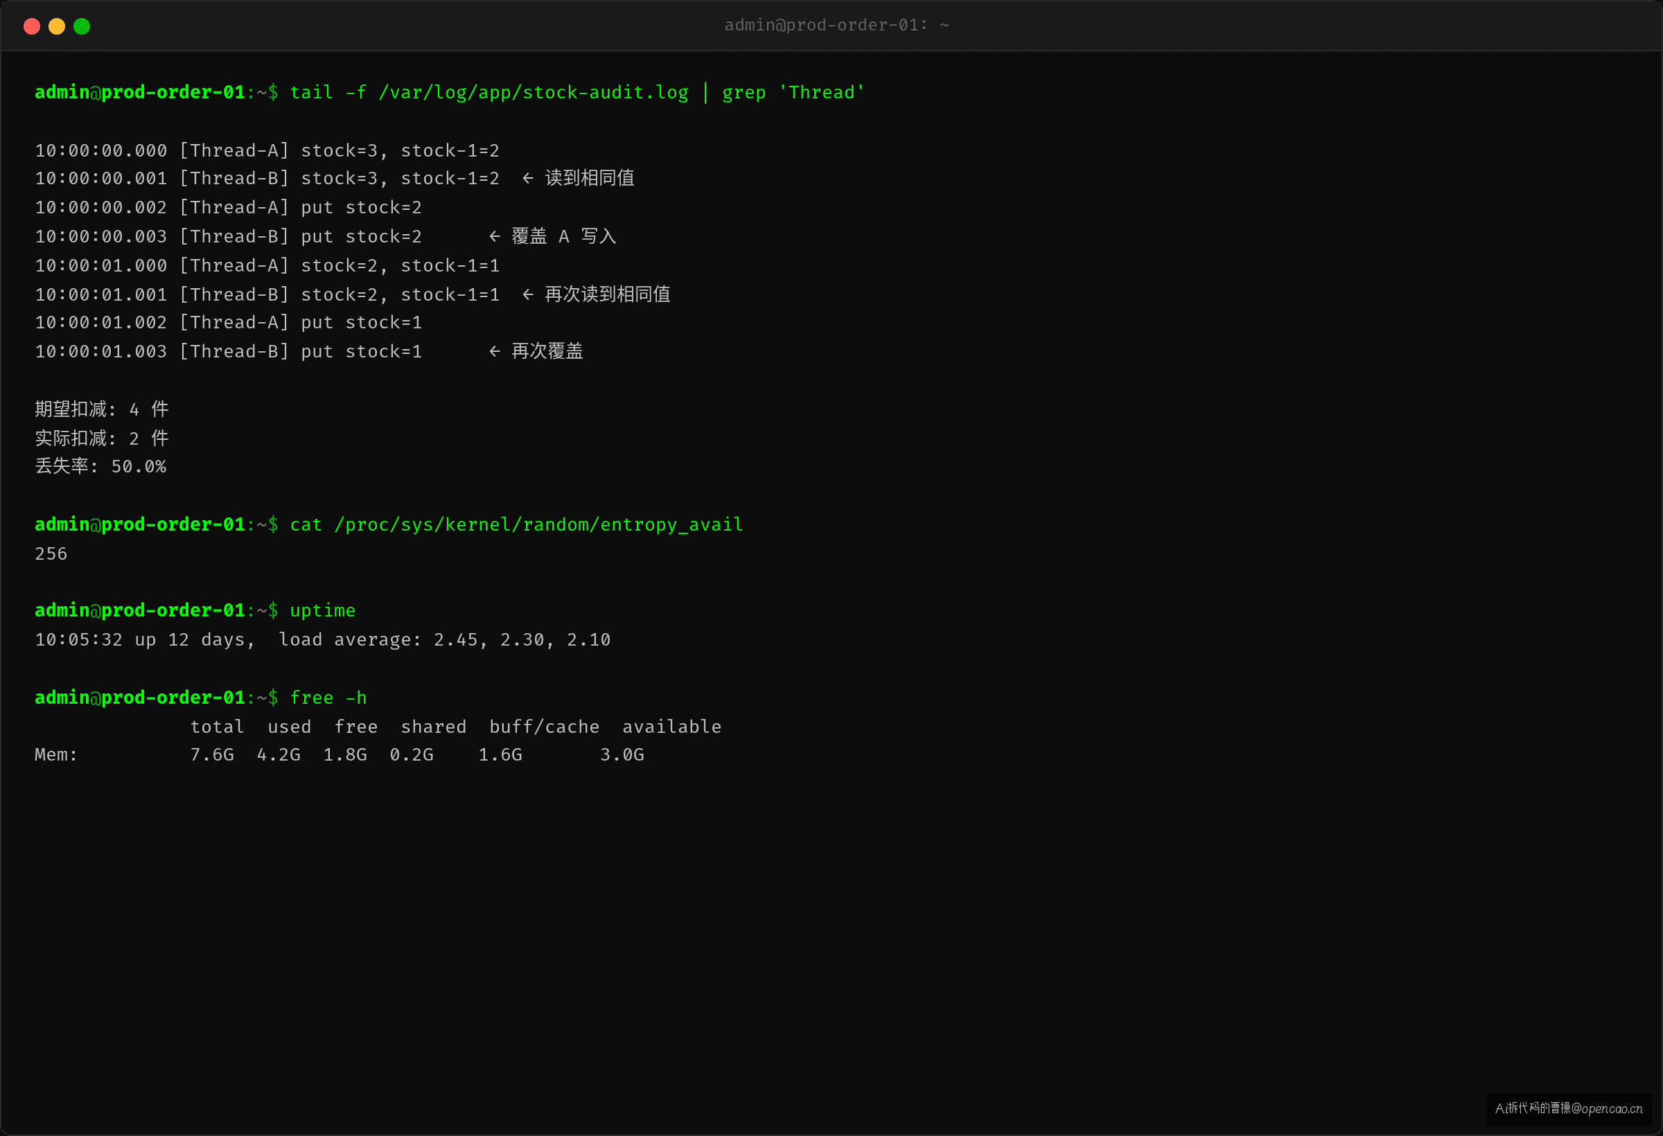Maximize the terminal with the green button
This screenshot has height=1136, width=1663.
point(82,26)
